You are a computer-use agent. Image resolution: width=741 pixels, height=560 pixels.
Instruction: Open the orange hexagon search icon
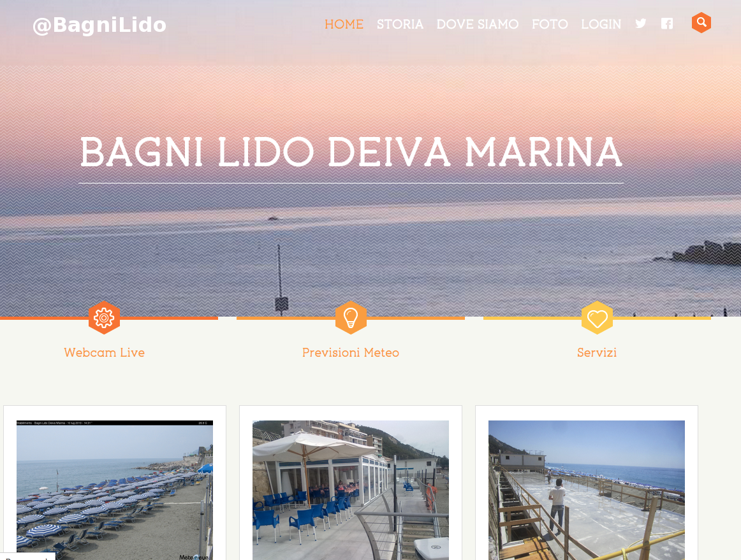[x=701, y=23]
